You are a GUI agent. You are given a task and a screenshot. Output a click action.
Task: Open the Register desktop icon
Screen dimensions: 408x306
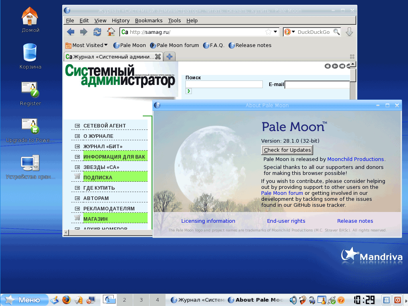[x=30, y=94]
